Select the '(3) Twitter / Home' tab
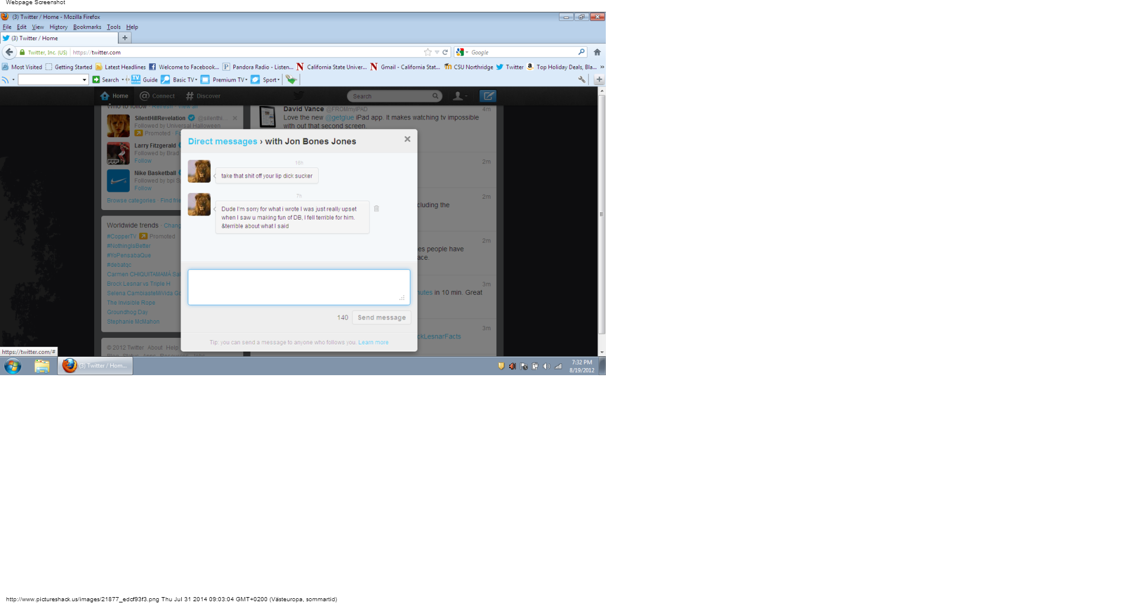The width and height of the screenshot is (1137, 603). 59,38
